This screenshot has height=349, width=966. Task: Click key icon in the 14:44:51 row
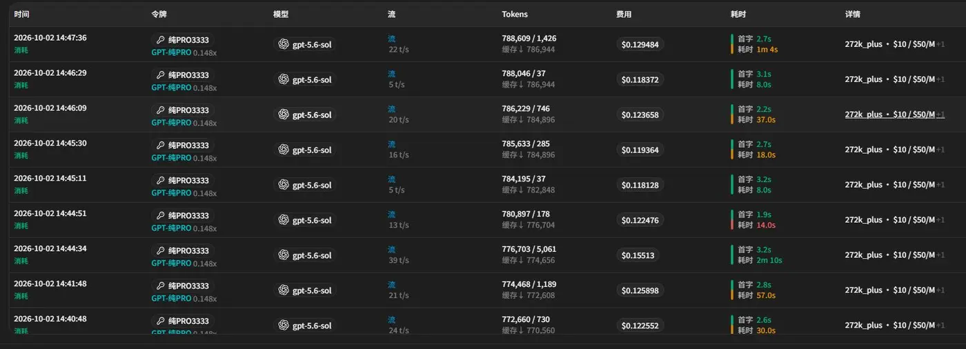pos(161,216)
